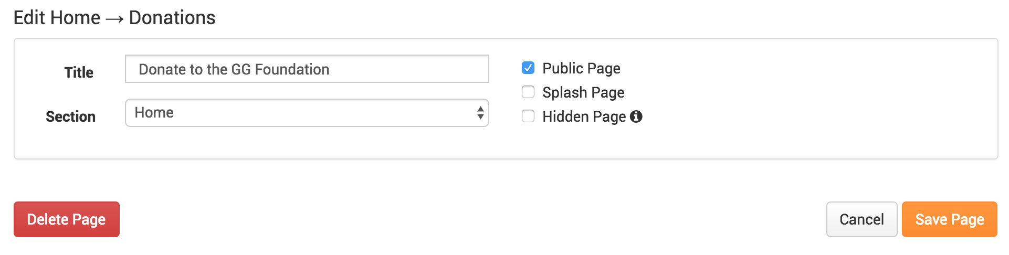
Task: Enable the Splash Page checkbox
Action: click(528, 92)
